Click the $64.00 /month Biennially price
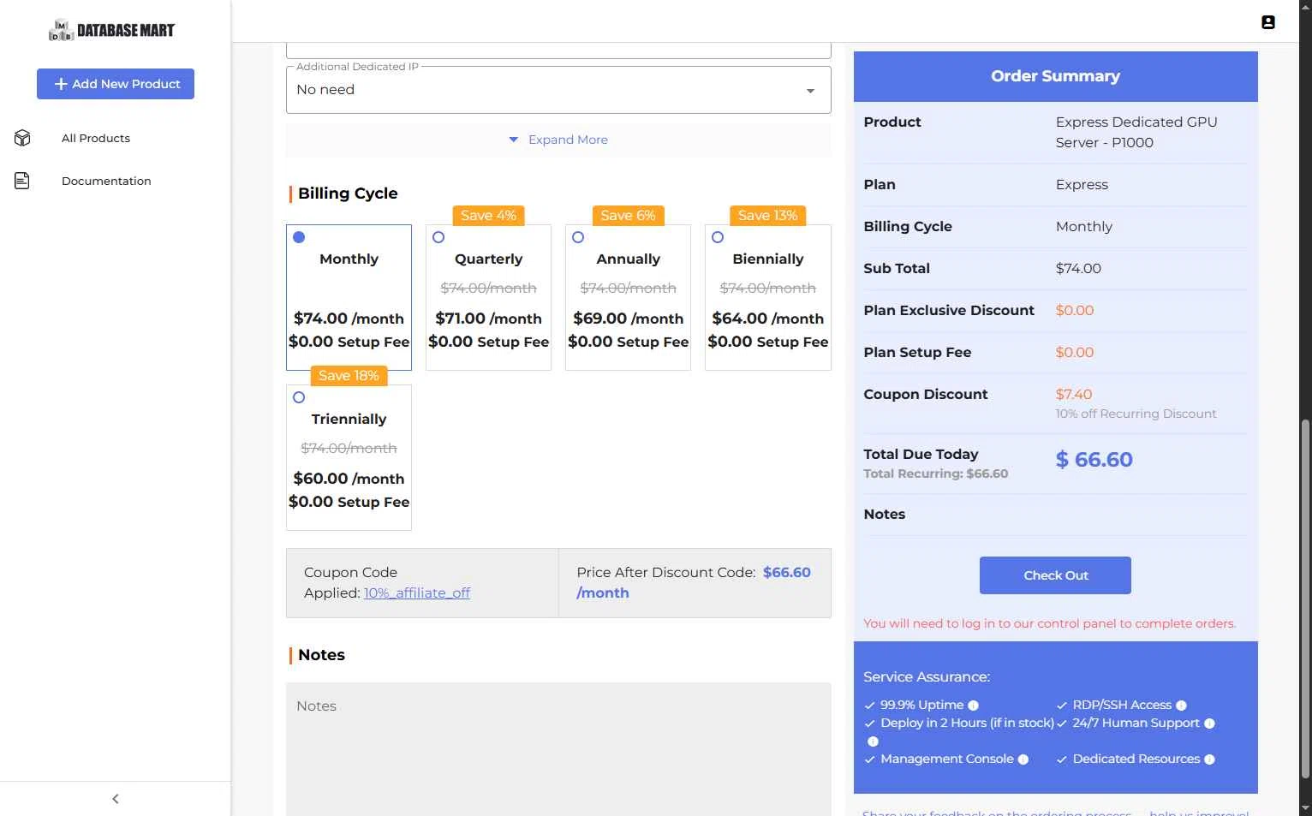 click(767, 319)
